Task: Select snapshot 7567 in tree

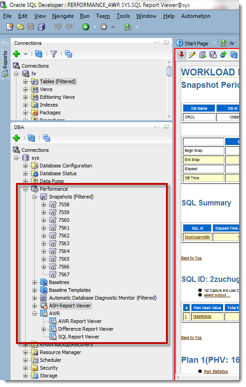Action: (x=64, y=275)
